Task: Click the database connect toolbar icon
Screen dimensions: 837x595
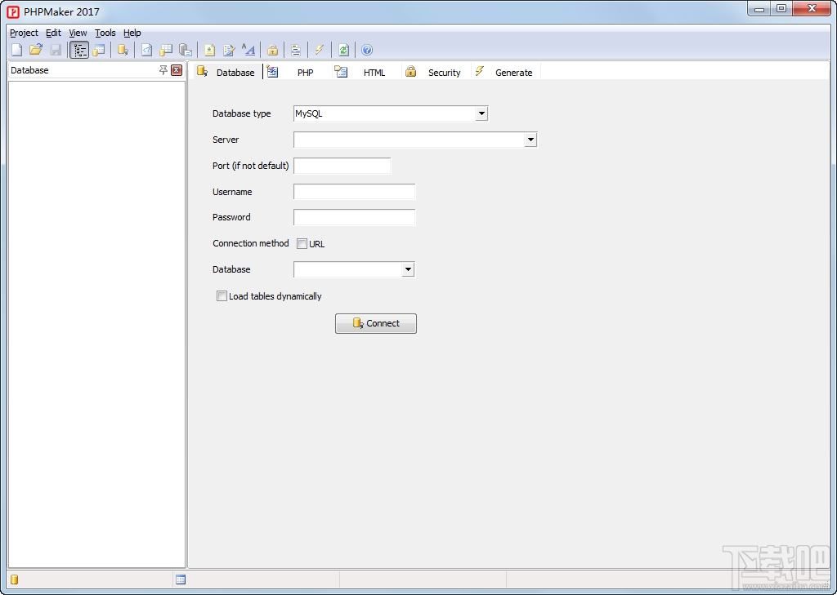Action: pyautogui.click(x=123, y=50)
